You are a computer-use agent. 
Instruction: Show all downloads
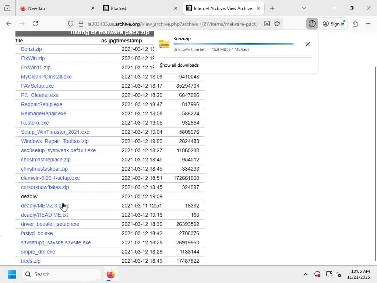point(179,65)
